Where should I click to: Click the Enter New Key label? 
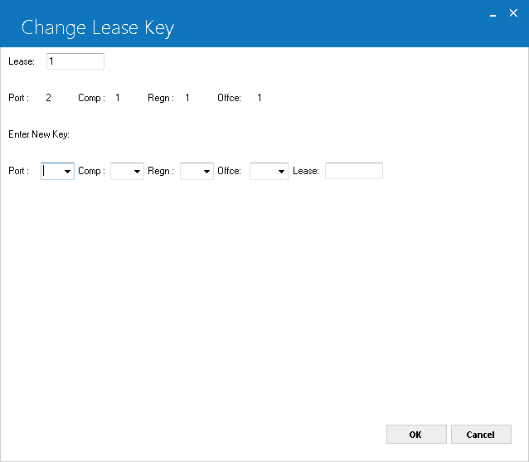pos(39,134)
